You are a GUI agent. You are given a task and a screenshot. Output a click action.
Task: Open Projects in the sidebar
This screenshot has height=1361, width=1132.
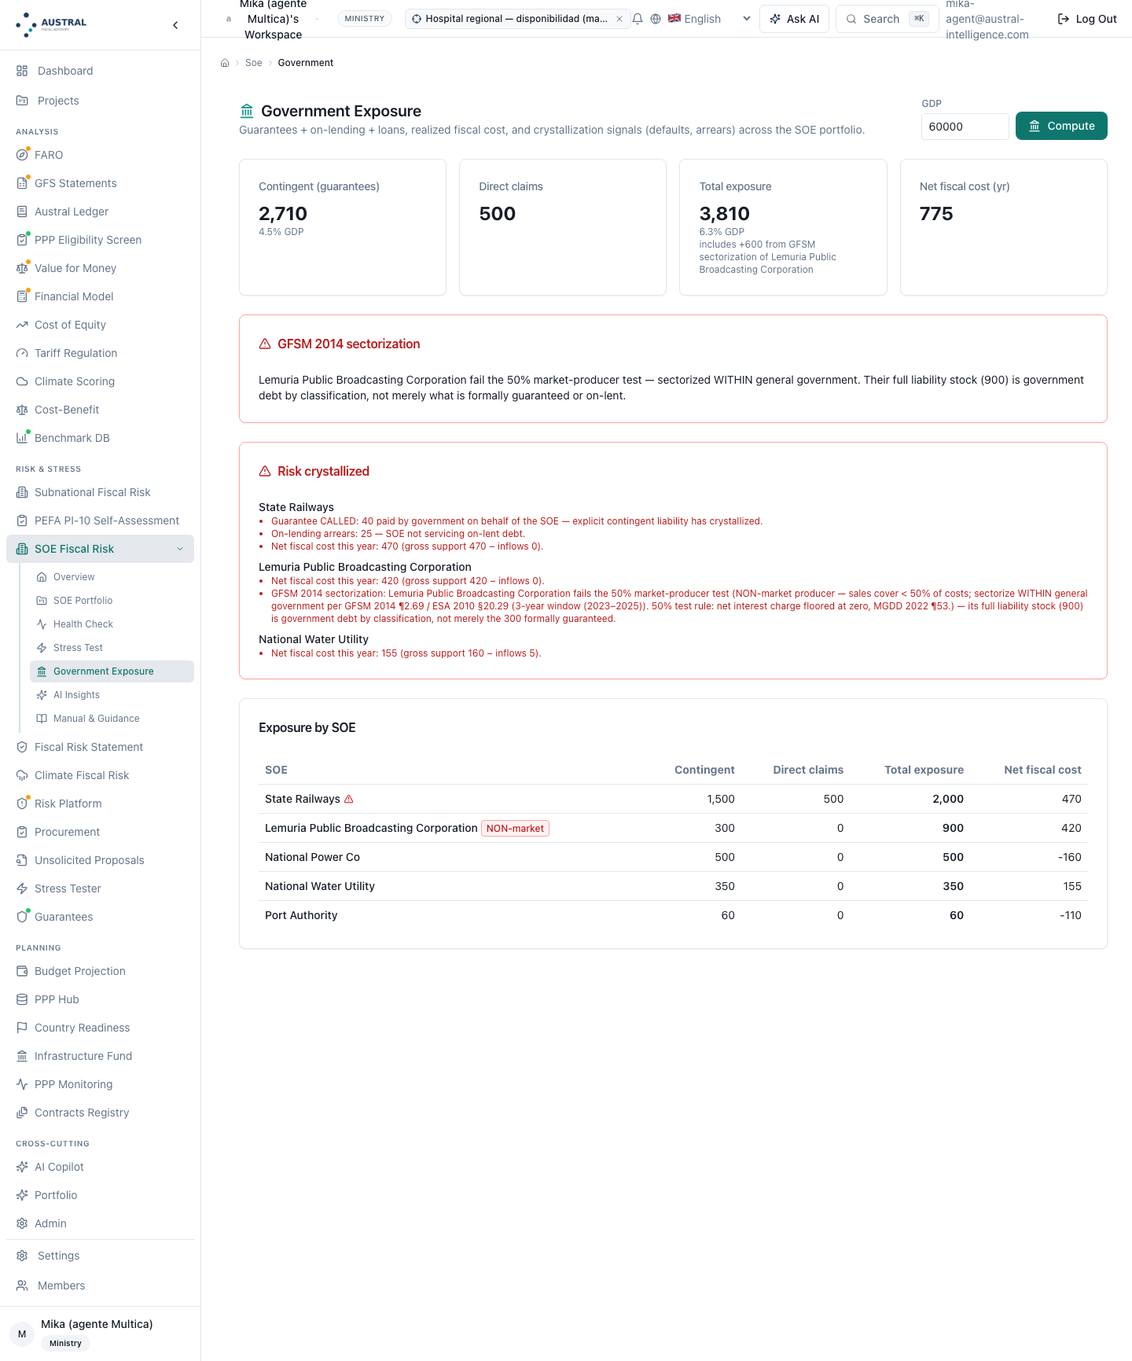[x=100, y=101]
